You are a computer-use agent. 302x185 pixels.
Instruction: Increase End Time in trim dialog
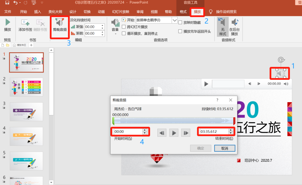231,130
